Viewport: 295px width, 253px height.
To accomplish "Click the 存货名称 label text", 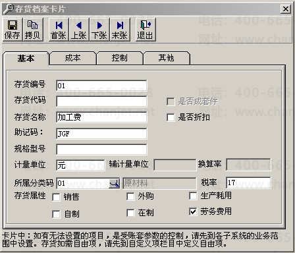I will tap(30, 117).
